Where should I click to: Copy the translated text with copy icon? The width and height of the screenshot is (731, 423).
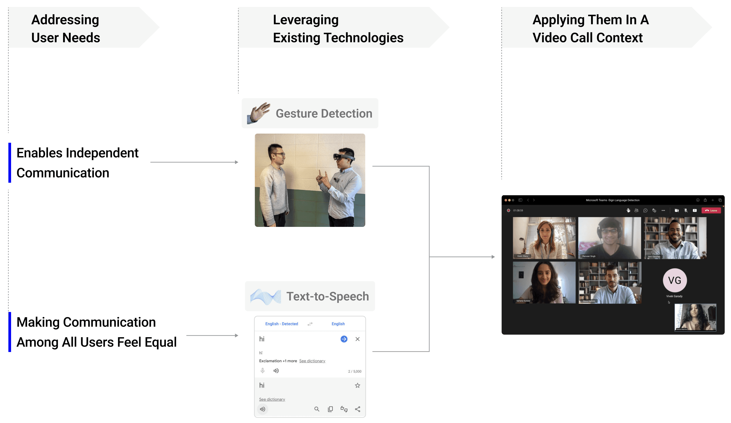(331, 409)
